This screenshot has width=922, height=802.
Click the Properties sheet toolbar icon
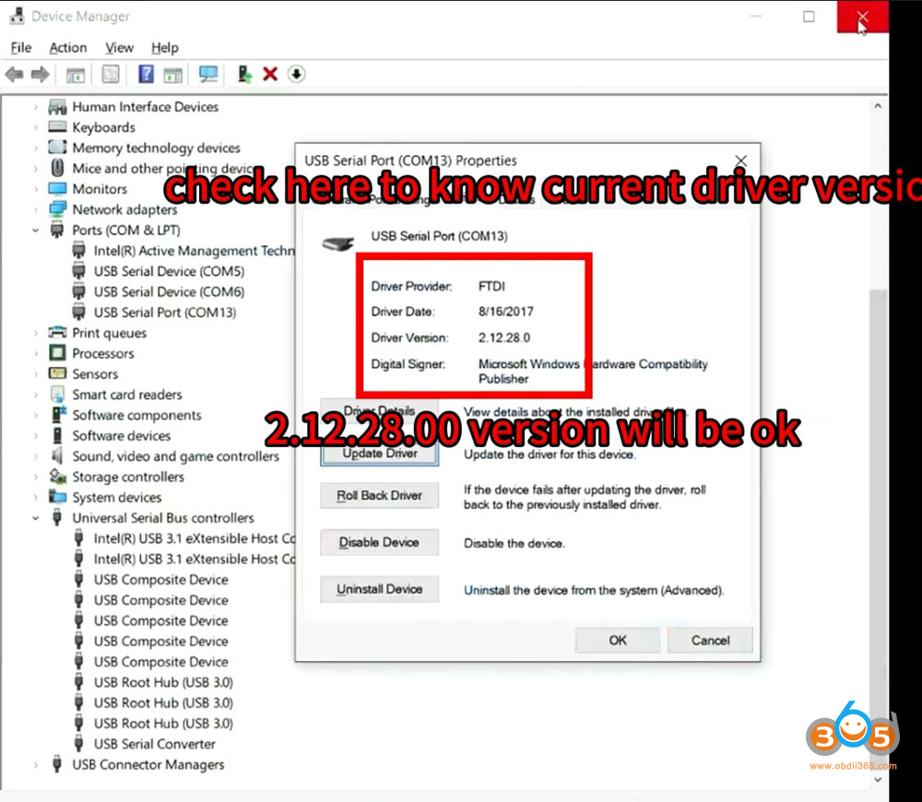tap(111, 75)
